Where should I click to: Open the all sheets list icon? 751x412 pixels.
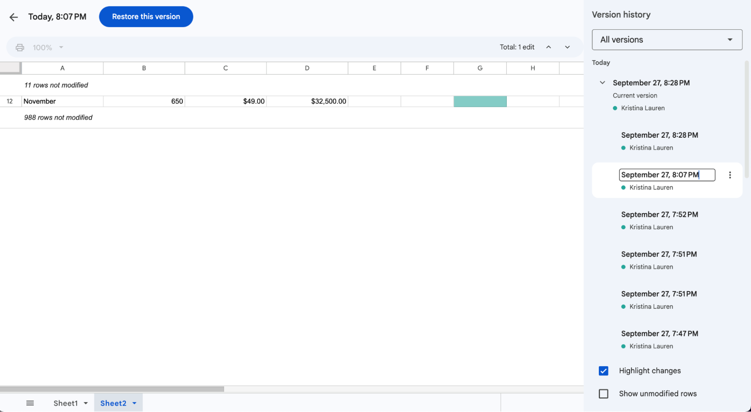coord(30,403)
